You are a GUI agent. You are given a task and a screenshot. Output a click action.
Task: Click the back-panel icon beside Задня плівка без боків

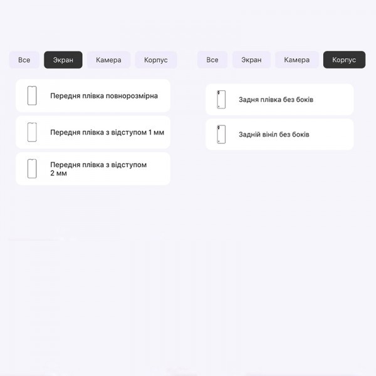[221, 100]
